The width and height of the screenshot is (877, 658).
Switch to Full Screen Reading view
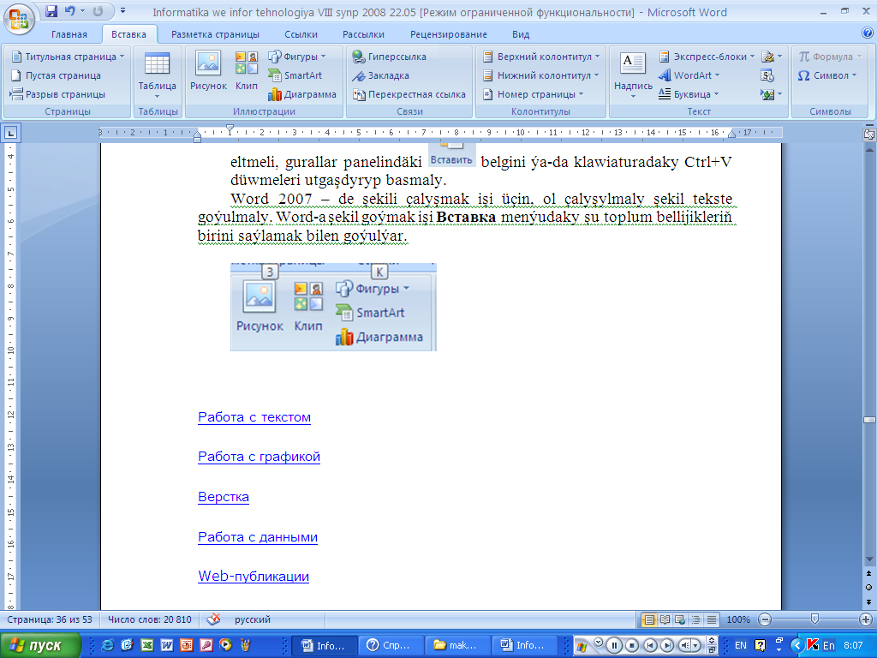(665, 619)
